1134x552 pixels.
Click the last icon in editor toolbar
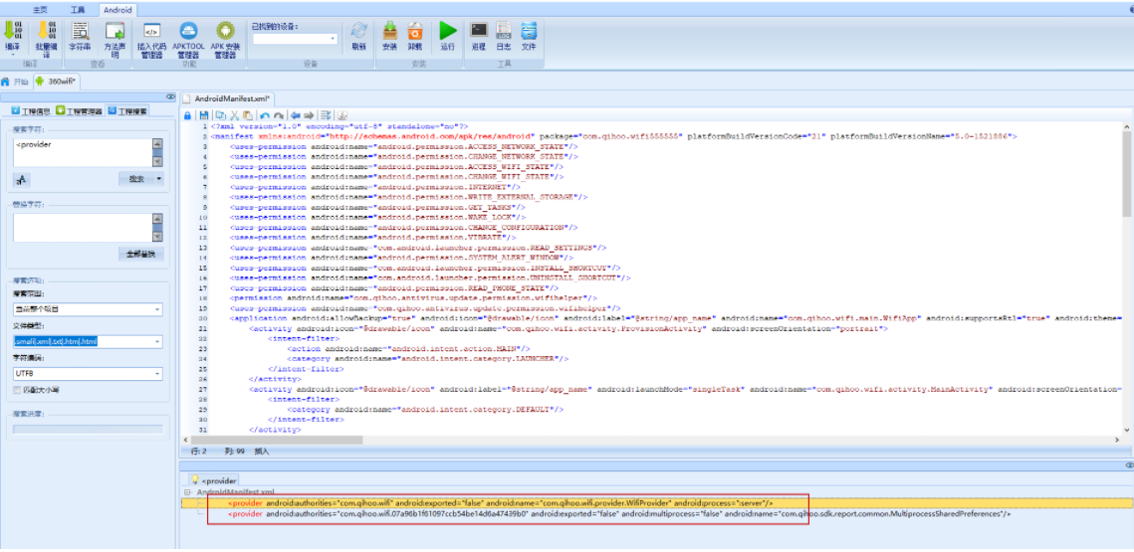coord(342,115)
